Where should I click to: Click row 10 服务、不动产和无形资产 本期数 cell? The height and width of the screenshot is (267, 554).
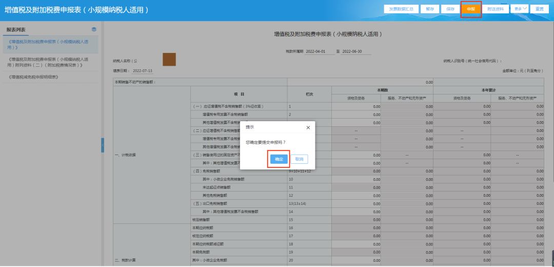click(x=407, y=179)
